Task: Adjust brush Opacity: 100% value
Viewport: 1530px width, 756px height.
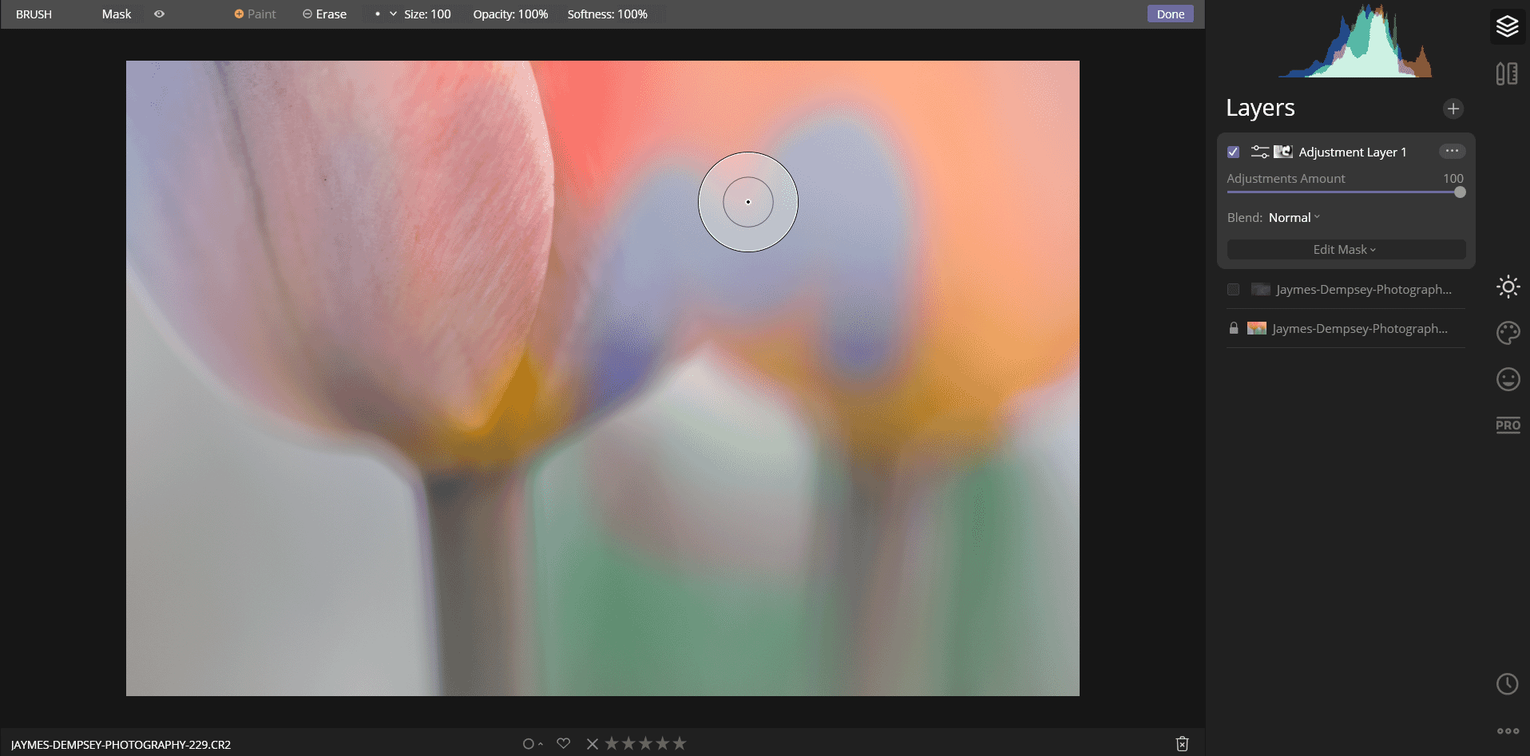Action: coord(510,14)
